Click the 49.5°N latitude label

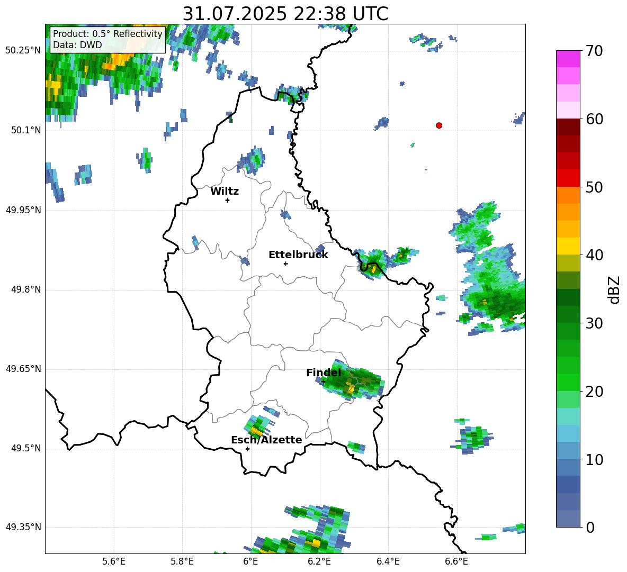click(26, 448)
